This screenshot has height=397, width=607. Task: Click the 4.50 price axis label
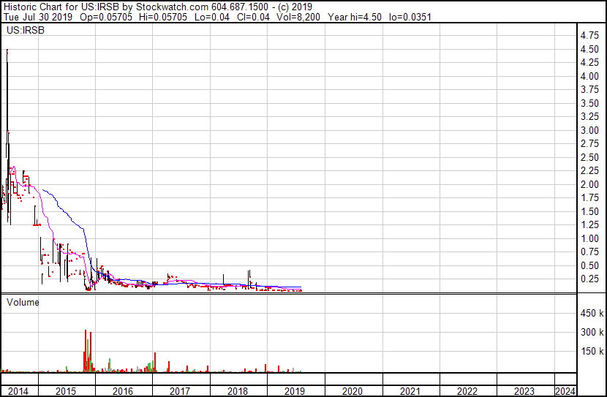589,49
